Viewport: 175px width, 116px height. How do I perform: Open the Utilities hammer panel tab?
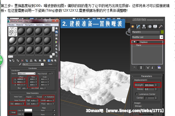click(x=161, y=27)
